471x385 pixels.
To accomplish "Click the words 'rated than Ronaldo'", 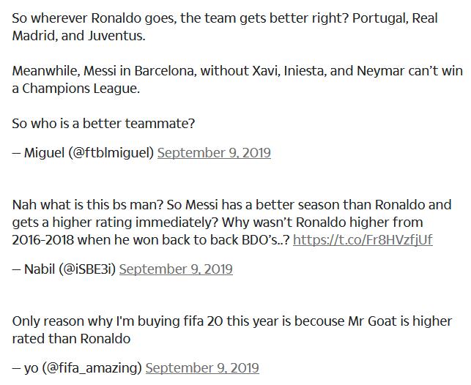I will tap(71, 339).
